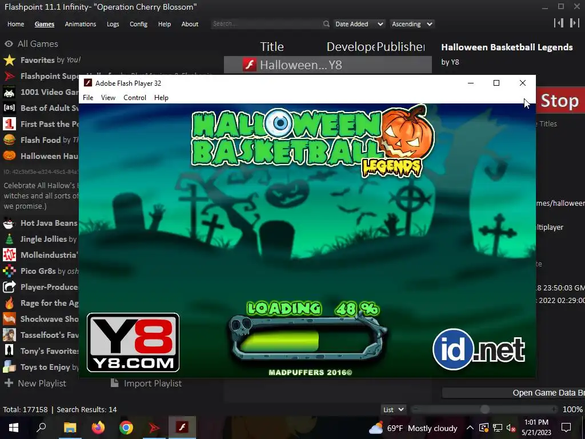Click the Best of Adult Swim [as] icon

click(9, 108)
